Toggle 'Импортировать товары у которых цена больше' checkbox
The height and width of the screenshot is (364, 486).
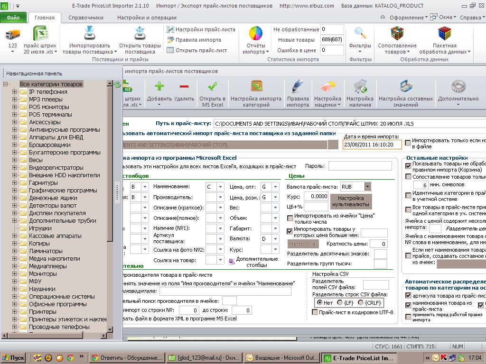[290, 231]
